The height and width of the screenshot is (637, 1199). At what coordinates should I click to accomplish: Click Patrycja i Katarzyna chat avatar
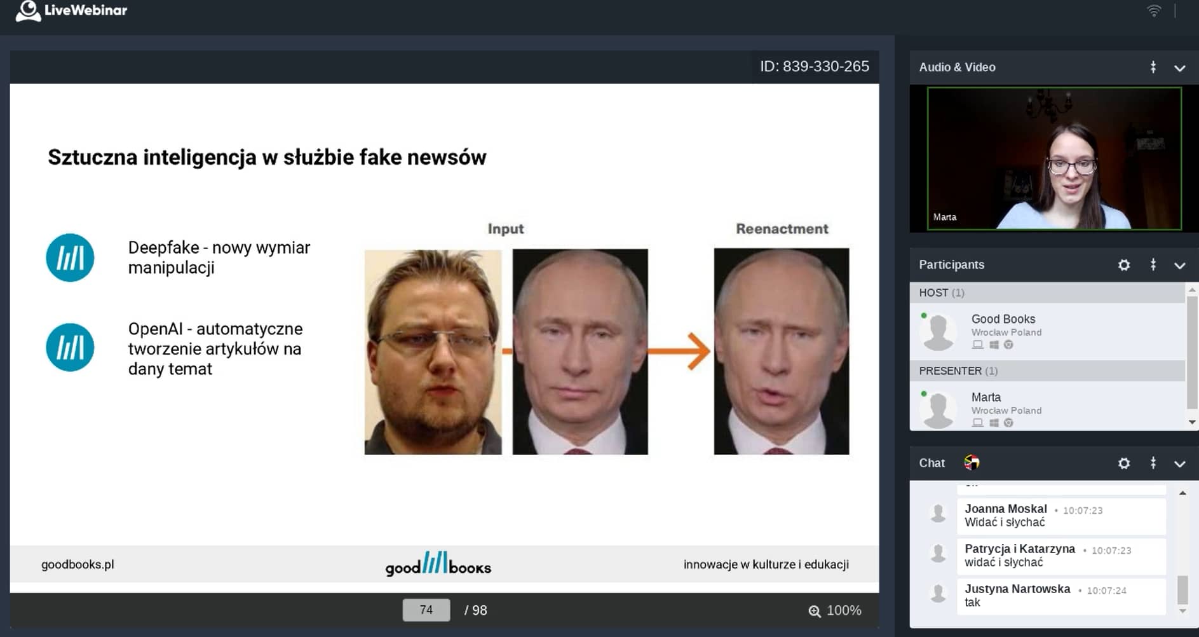point(938,552)
